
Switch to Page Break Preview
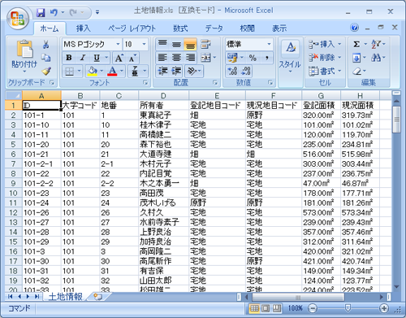pyautogui.click(x=277, y=308)
